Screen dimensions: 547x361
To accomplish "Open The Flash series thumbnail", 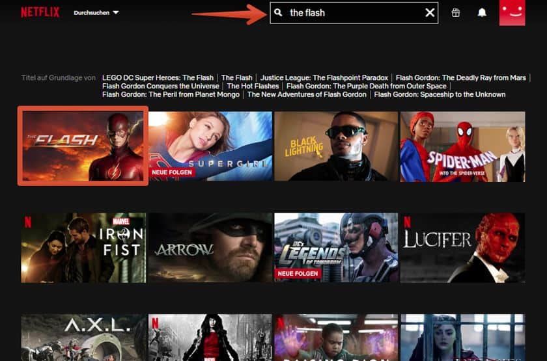I will tap(83, 146).
